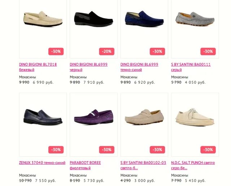Click the -30% badge on purple Paraboot
This screenshot has height=186, width=231.
pyautogui.click(x=107, y=150)
